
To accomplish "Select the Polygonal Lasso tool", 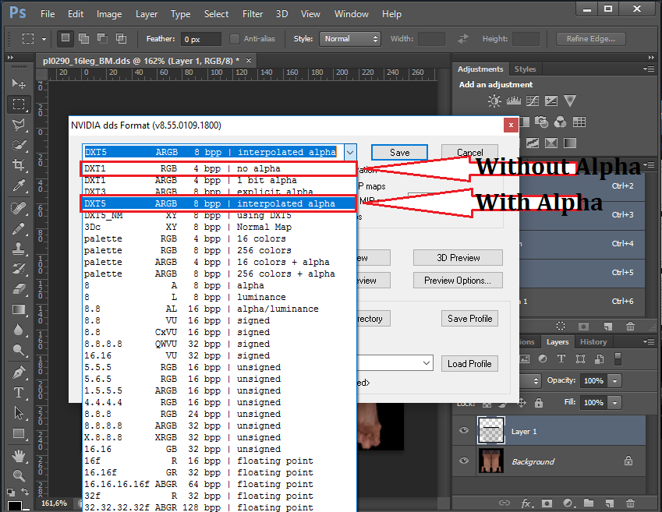I will (x=19, y=124).
